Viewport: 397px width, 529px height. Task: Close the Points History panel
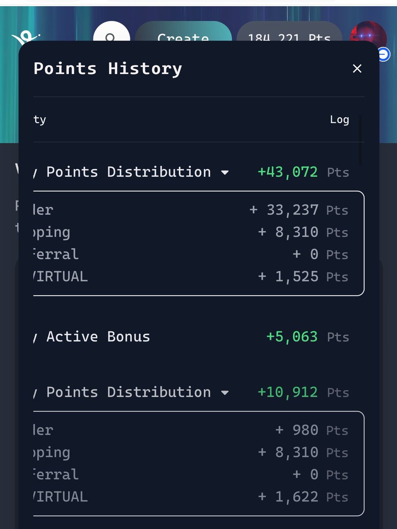(x=357, y=68)
